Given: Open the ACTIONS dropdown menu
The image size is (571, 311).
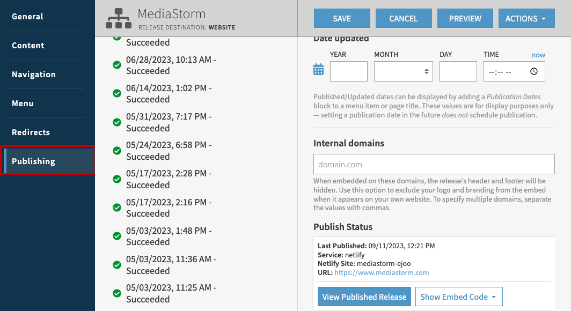Looking at the screenshot, I should tap(526, 18).
